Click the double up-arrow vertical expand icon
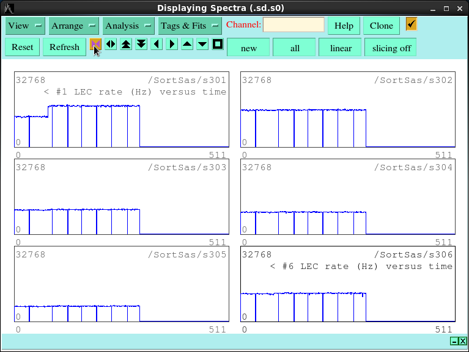469x352 pixels. click(x=126, y=45)
